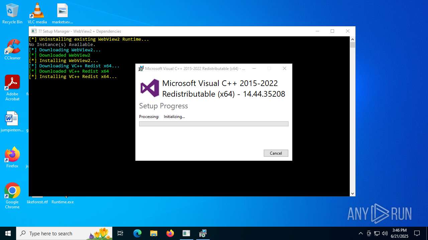Open the Recycle Bin desktop icon
Viewport: 428px width, 240px height.
(12, 14)
